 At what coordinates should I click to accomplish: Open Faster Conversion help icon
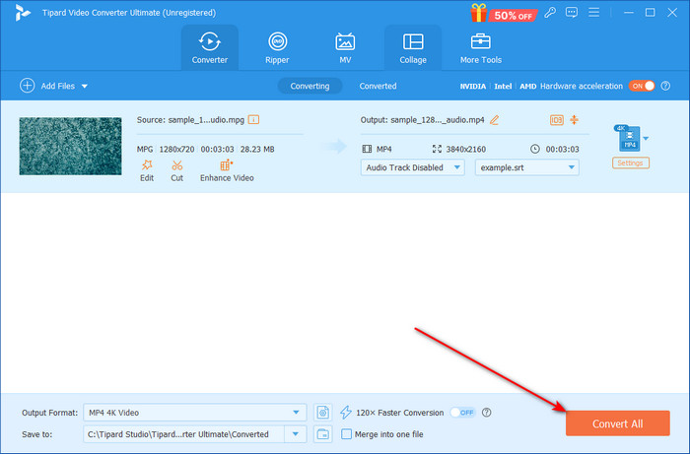point(486,413)
